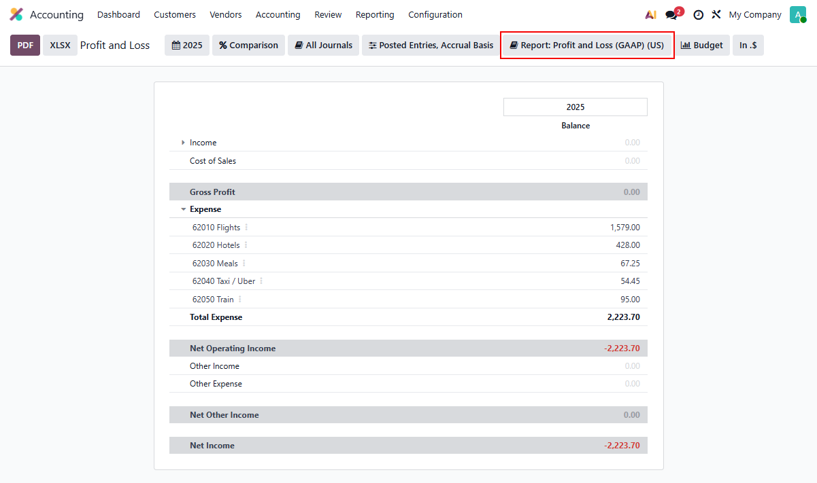The width and height of the screenshot is (817, 483).
Task: Open the activities clock icon
Action: point(698,15)
